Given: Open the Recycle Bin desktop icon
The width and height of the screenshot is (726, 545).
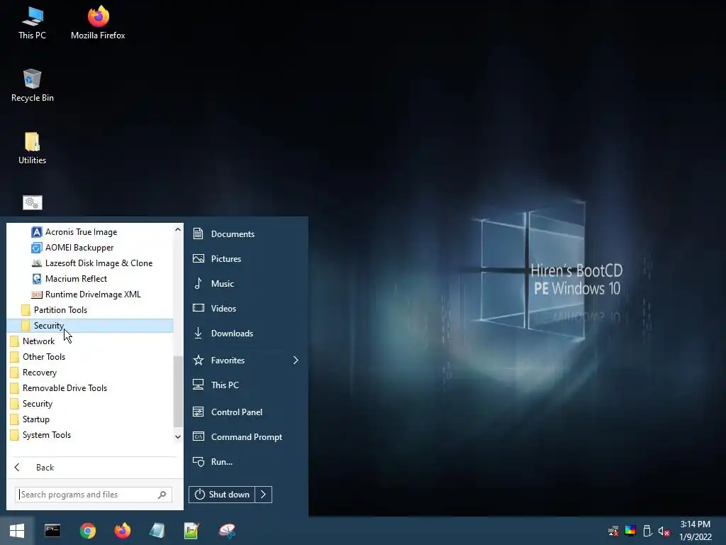Looking at the screenshot, I should point(33,86).
